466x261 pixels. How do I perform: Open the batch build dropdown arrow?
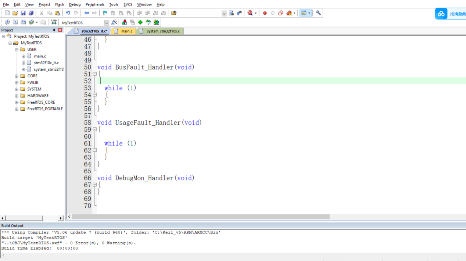37,22
